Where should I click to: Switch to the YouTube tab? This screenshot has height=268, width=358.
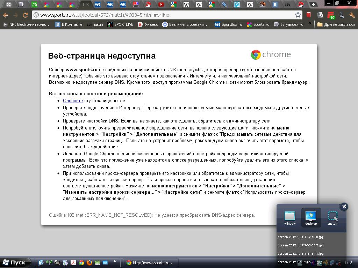161,4
